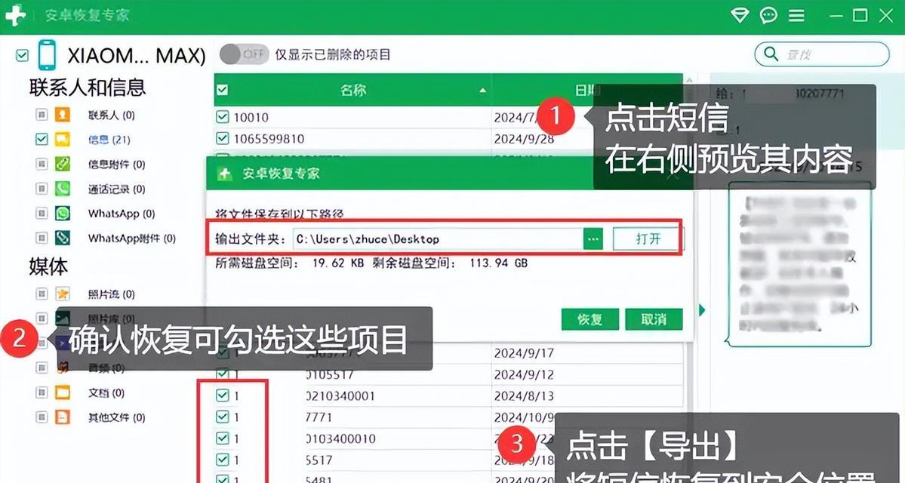
Task: Toggle the select-all checkbox in table header
Action: pyautogui.click(x=222, y=90)
